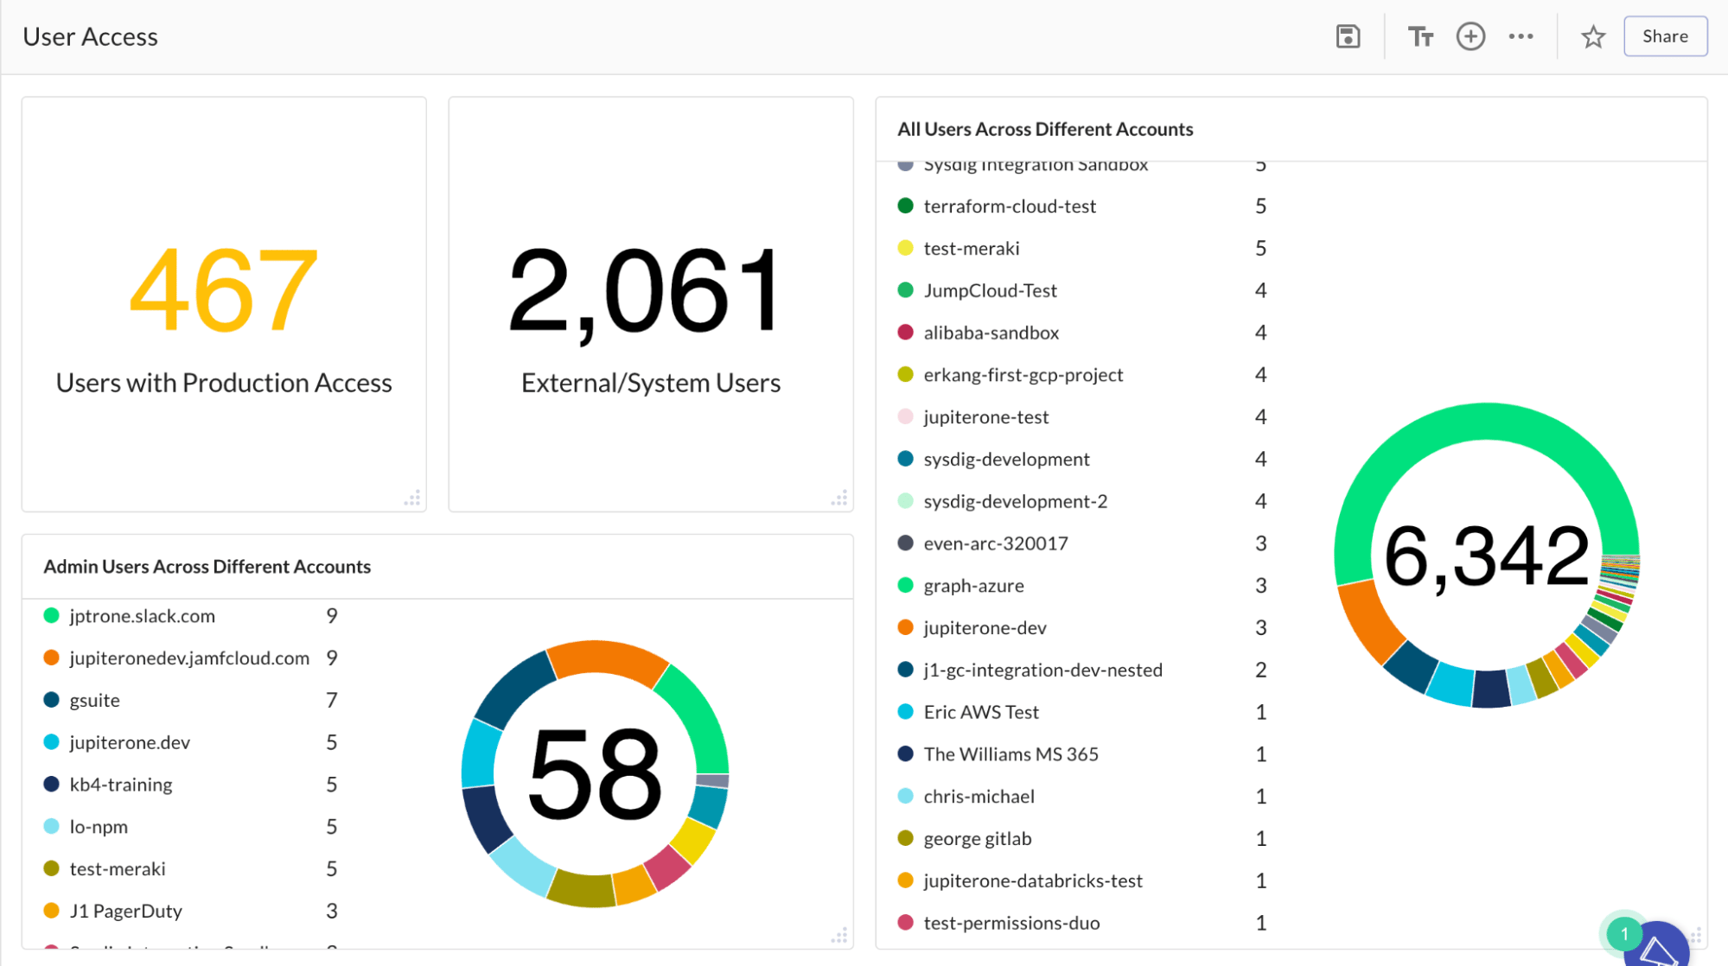Toggle jptrone.slack.com legend entry
This screenshot has width=1728, height=966.
pyautogui.click(x=143, y=616)
